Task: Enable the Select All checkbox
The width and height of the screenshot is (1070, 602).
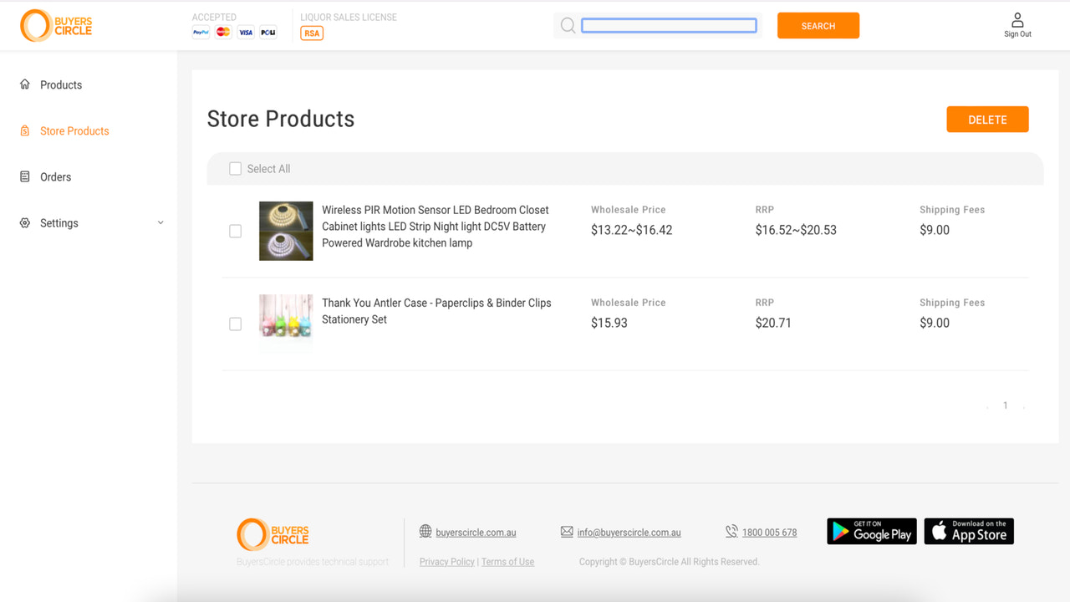Action: 235,168
